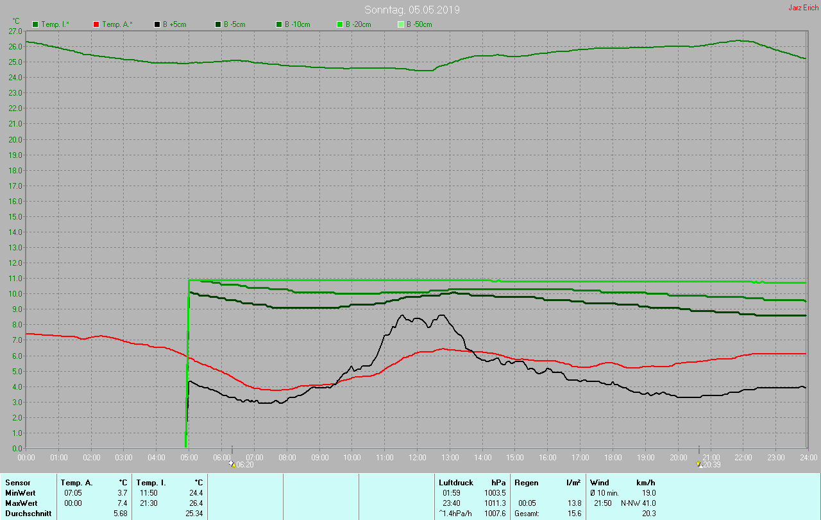Select the Luftdruck column header

click(456, 482)
